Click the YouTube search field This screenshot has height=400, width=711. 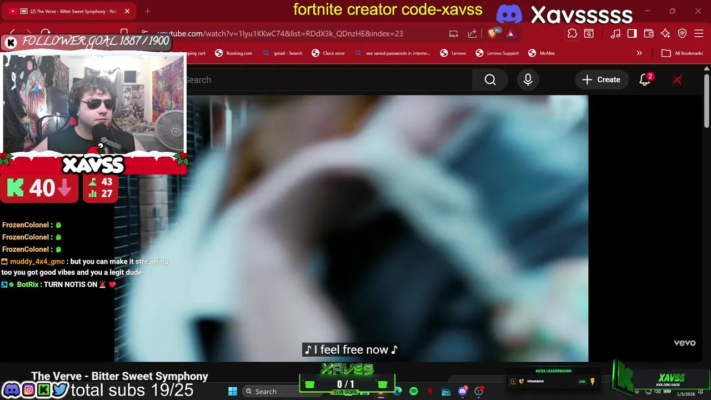(x=328, y=80)
